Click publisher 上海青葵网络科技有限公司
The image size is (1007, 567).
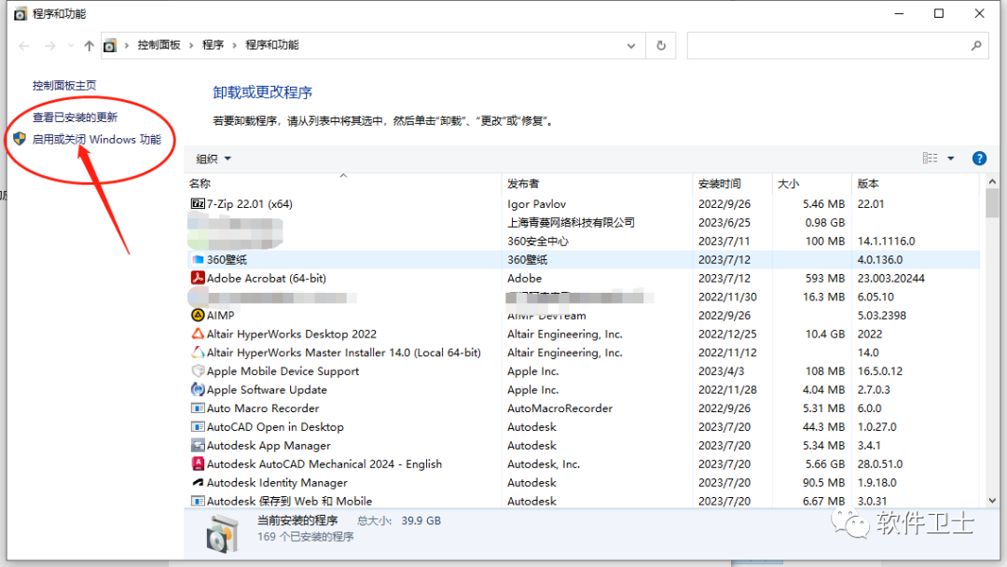571,222
